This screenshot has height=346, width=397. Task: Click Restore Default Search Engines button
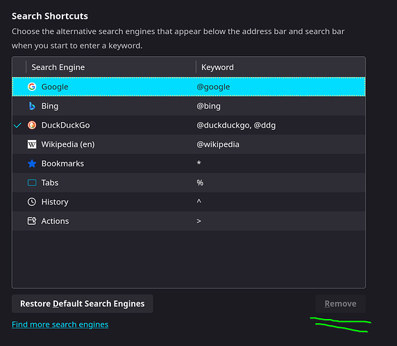(x=83, y=304)
